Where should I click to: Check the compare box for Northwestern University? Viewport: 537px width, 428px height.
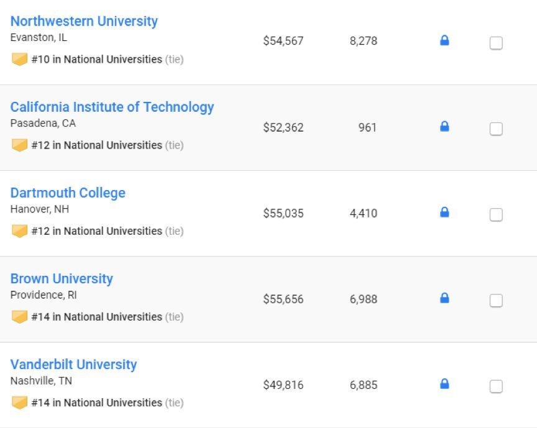pyautogui.click(x=496, y=43)
